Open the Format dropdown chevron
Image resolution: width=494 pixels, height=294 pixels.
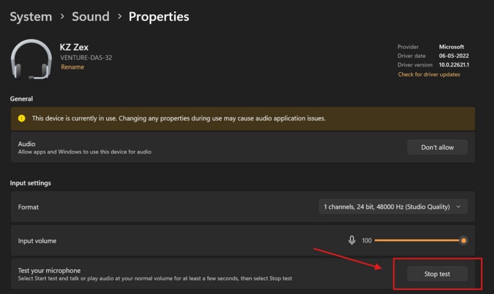pyautogui.click(x=458, y=207)
